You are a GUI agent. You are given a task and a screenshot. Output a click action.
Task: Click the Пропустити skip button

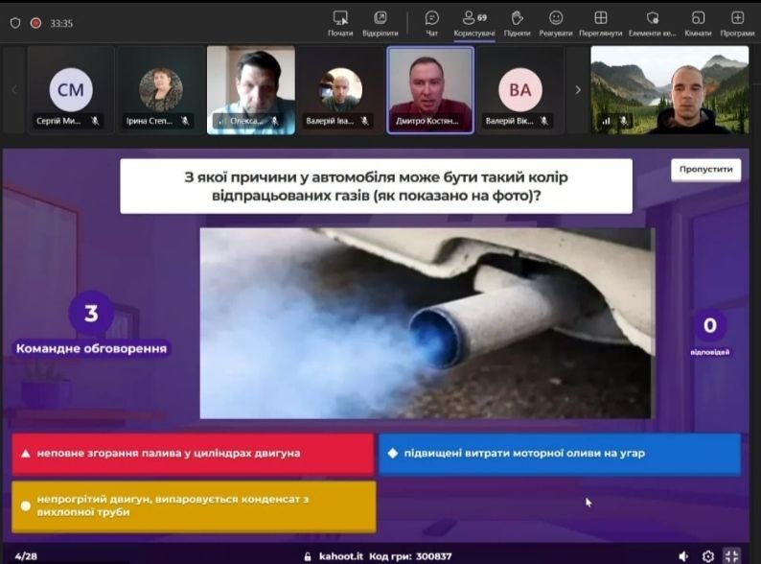point(705,170)
